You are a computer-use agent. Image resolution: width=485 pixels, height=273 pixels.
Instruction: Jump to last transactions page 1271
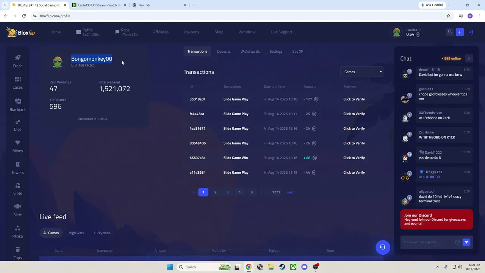pyautogui.click(x=276, y=192)
